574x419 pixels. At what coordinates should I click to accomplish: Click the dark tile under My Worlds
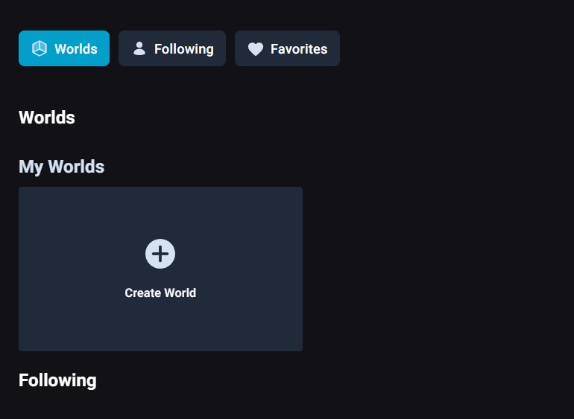click(160, 269)
